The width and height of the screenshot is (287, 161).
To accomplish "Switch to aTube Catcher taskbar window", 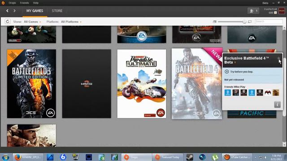I will pyautogui.click(x=237, y=157).
